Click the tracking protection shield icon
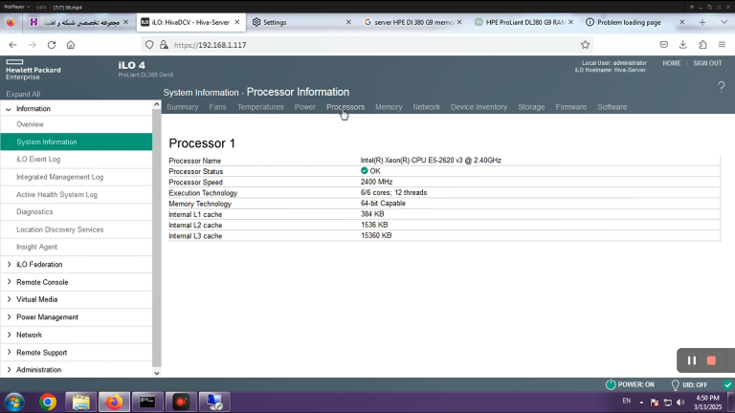 point(149,45)
